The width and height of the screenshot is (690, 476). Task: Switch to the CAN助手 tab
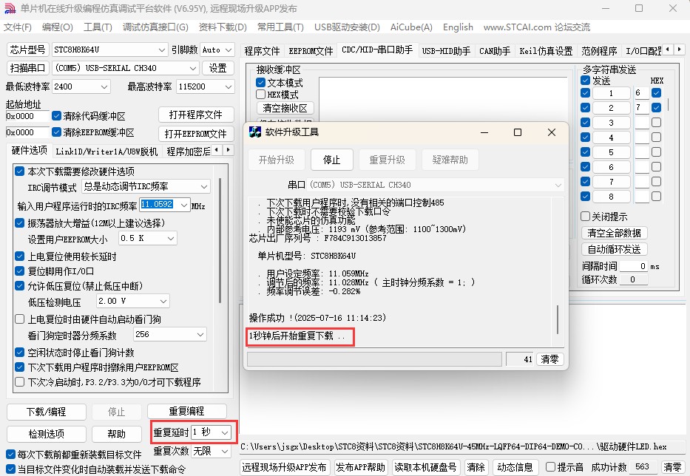click(x=495, y=51)
